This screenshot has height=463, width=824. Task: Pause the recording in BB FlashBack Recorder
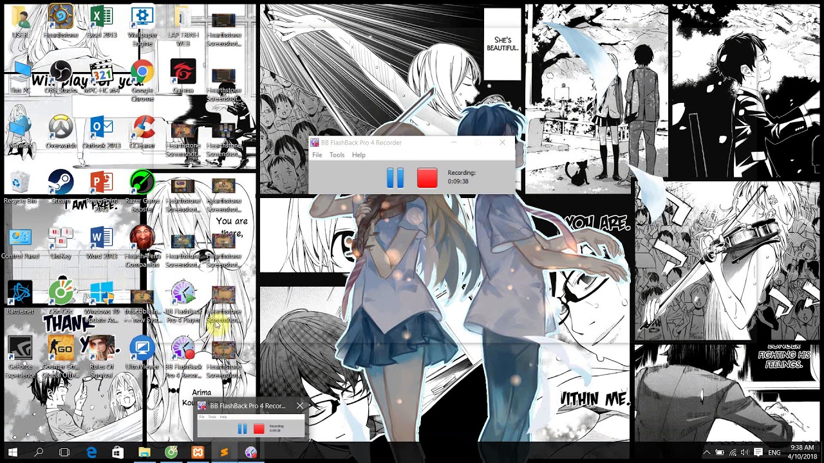pos(395,178)
